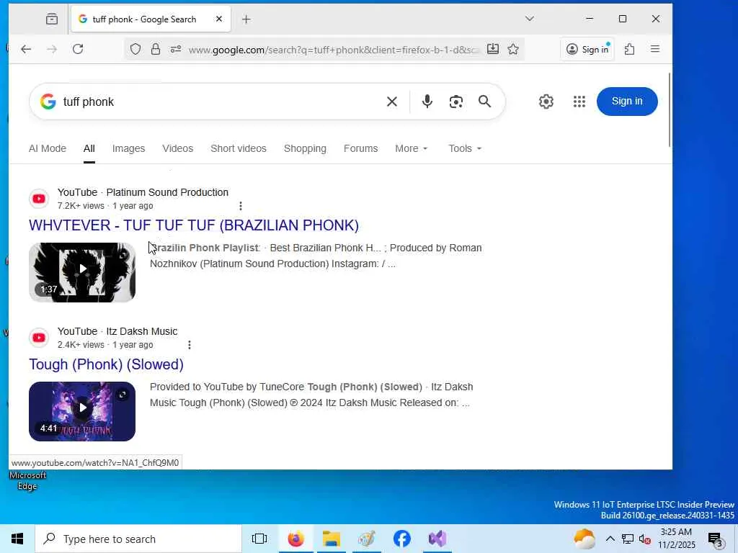This screenshot has height=553, width=738.
Task: Open File Explorer from the taskbar
Action: point(332,539)
